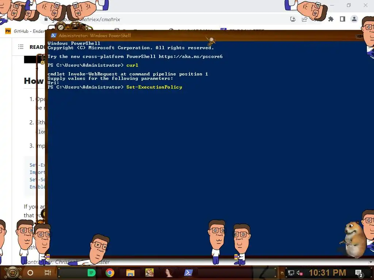374x280 pixels.
Task: Click the lock site info icon
Action: point(46,19)
